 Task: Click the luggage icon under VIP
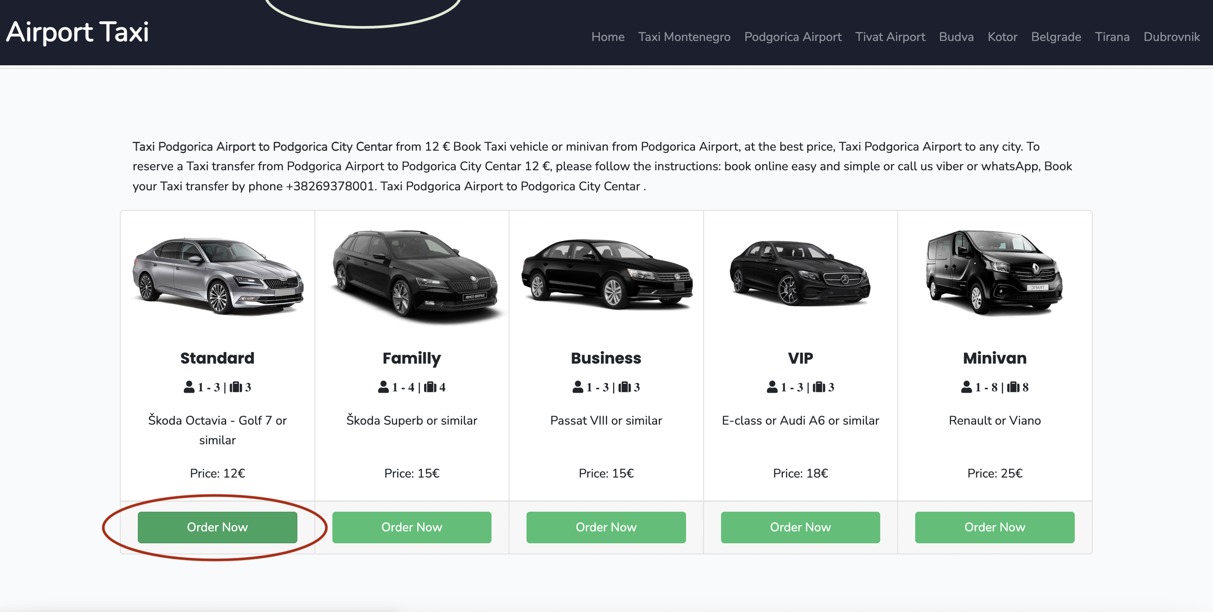(x=819, y=387)
